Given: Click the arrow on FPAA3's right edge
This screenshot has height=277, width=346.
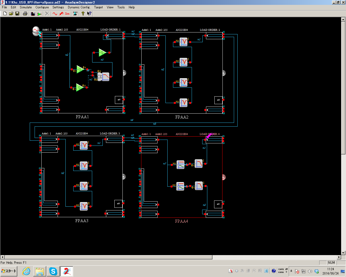Looking at the screenshot, I should pyautogui.click(x=124, y=177).
